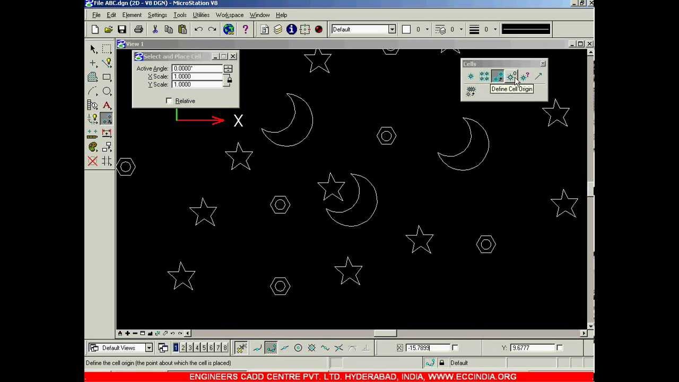Open the line weight dropdown arrow
The width and height of the screenshot is (679, 382).
(495, 29)
